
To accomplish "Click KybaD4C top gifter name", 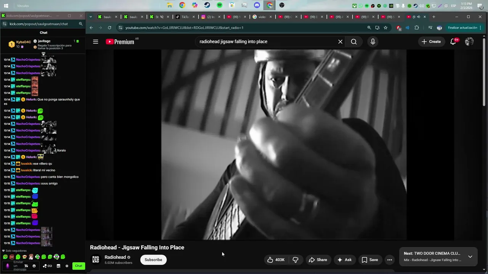I will 23,42.
